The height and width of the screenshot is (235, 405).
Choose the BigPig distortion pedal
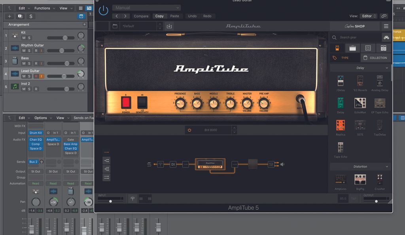[360, 180]
